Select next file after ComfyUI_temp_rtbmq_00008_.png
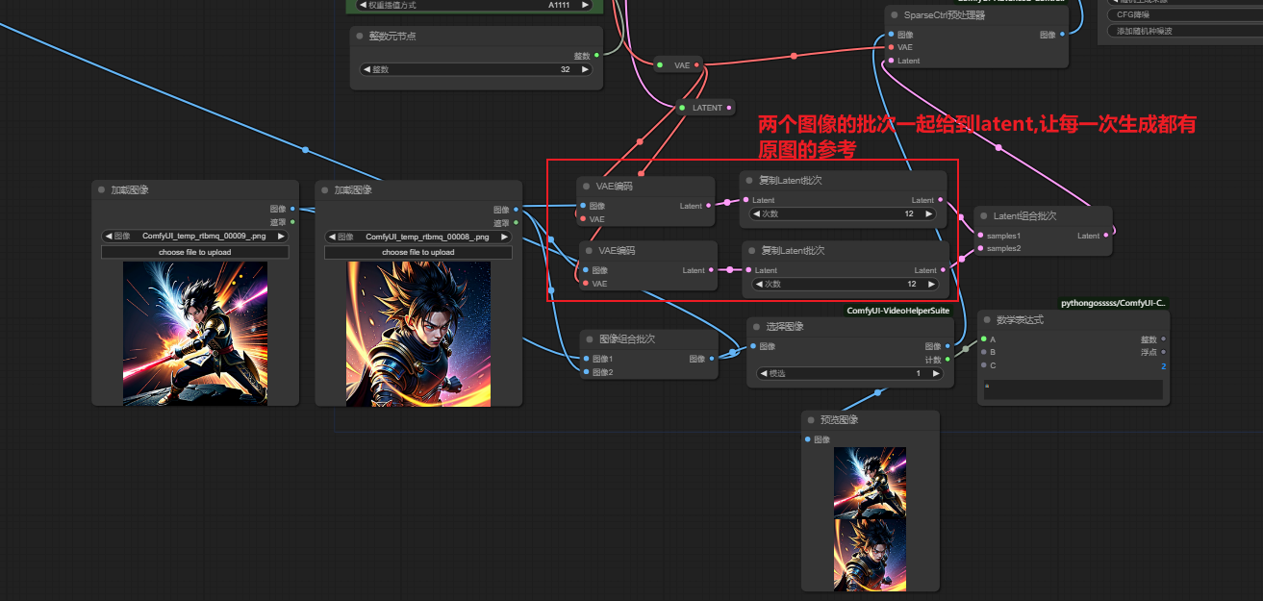 coord(504,237)
